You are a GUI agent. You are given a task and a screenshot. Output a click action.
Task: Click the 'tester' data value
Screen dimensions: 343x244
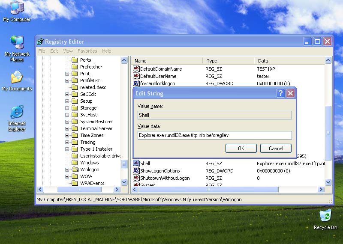(x=263, y=76)
